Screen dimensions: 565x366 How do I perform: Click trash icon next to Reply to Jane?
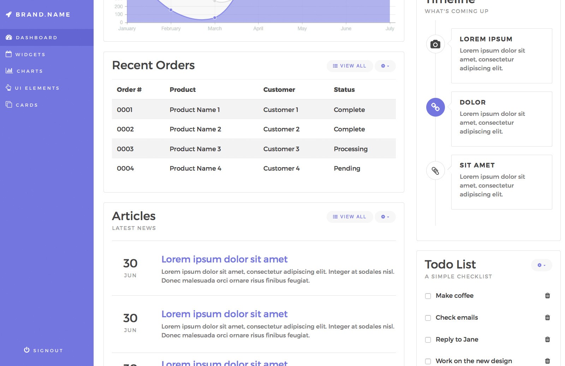547,340
